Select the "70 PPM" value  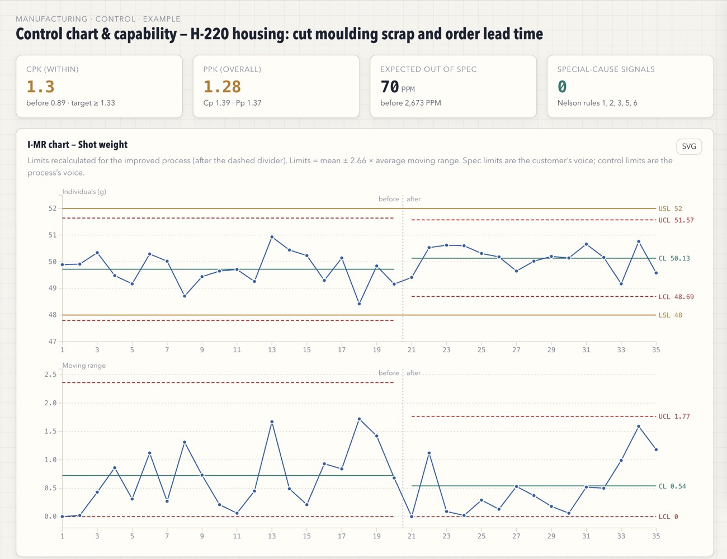click(x=398, y=87)
